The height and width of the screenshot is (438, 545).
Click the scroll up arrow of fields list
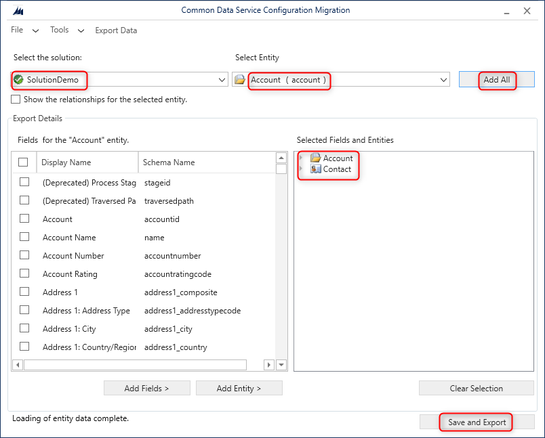click(281, 158)
